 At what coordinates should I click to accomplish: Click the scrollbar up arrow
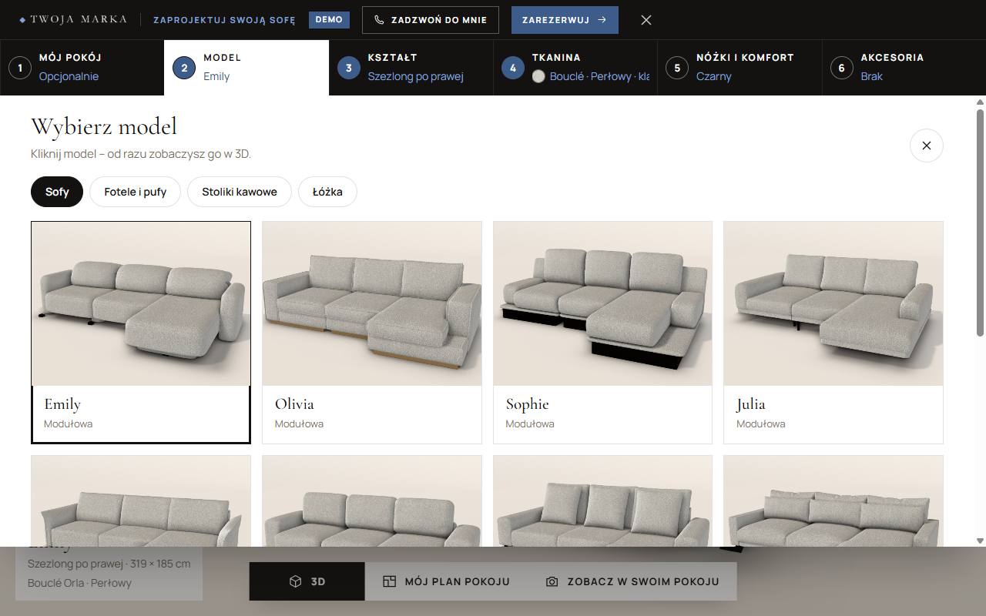pos(981,102)
